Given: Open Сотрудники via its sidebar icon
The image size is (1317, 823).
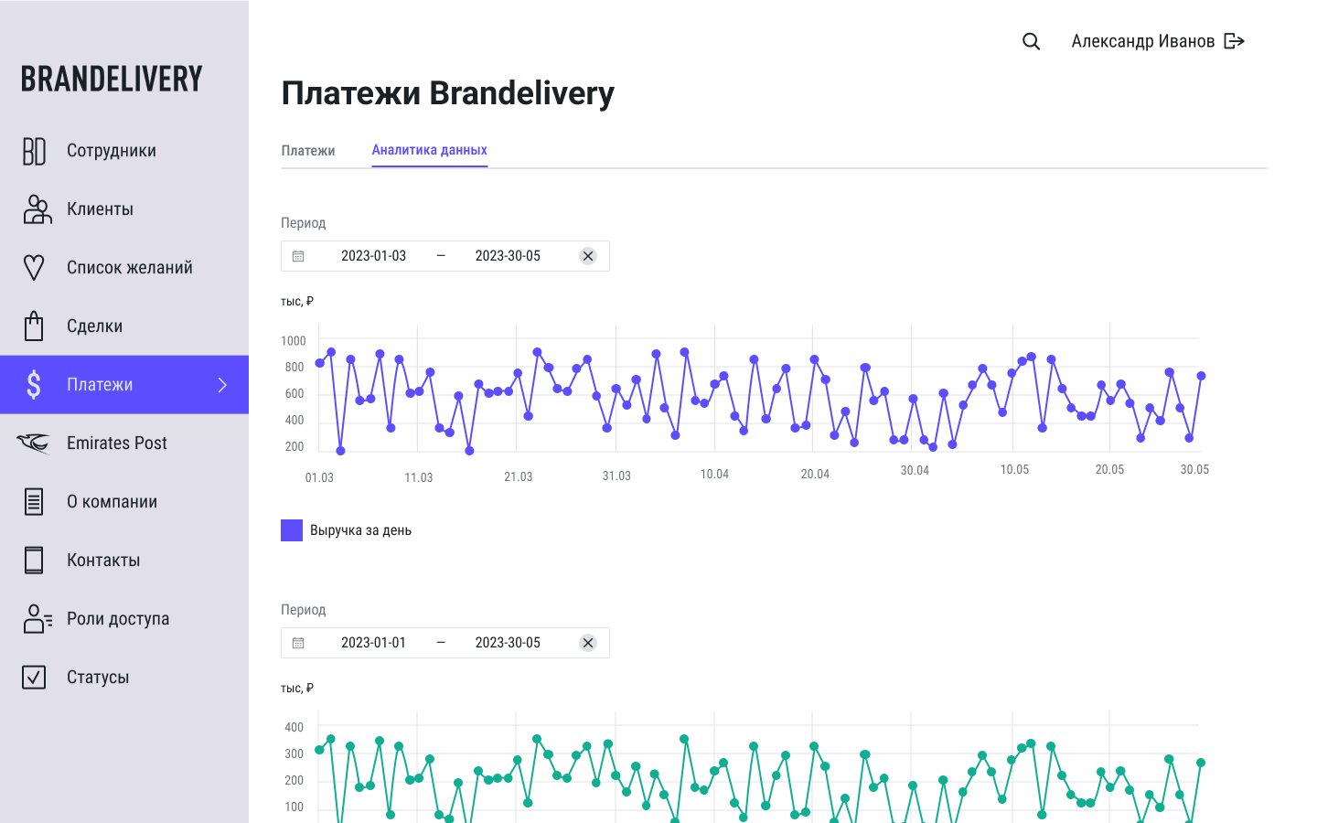Looking at the screenshot, I should click(x=34, y=151).
